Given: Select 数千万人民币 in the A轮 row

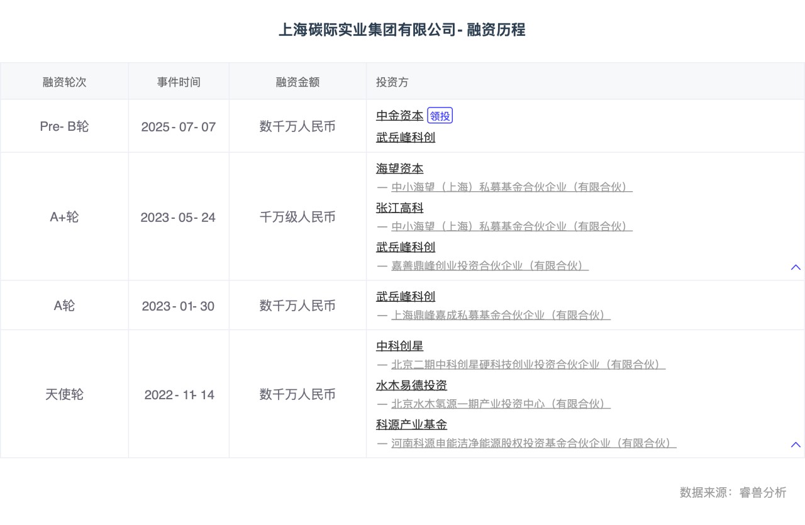Looking at the screenshot, I should pyautogui.click(x=297, y=306).
